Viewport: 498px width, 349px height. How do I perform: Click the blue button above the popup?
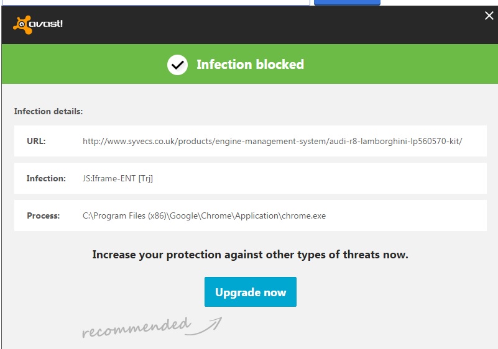[x=346, y=2]
